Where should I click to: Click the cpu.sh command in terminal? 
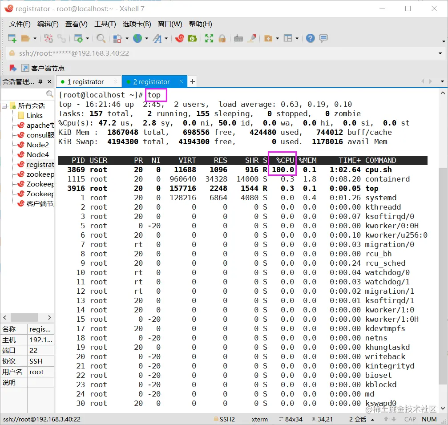point(378,170)
